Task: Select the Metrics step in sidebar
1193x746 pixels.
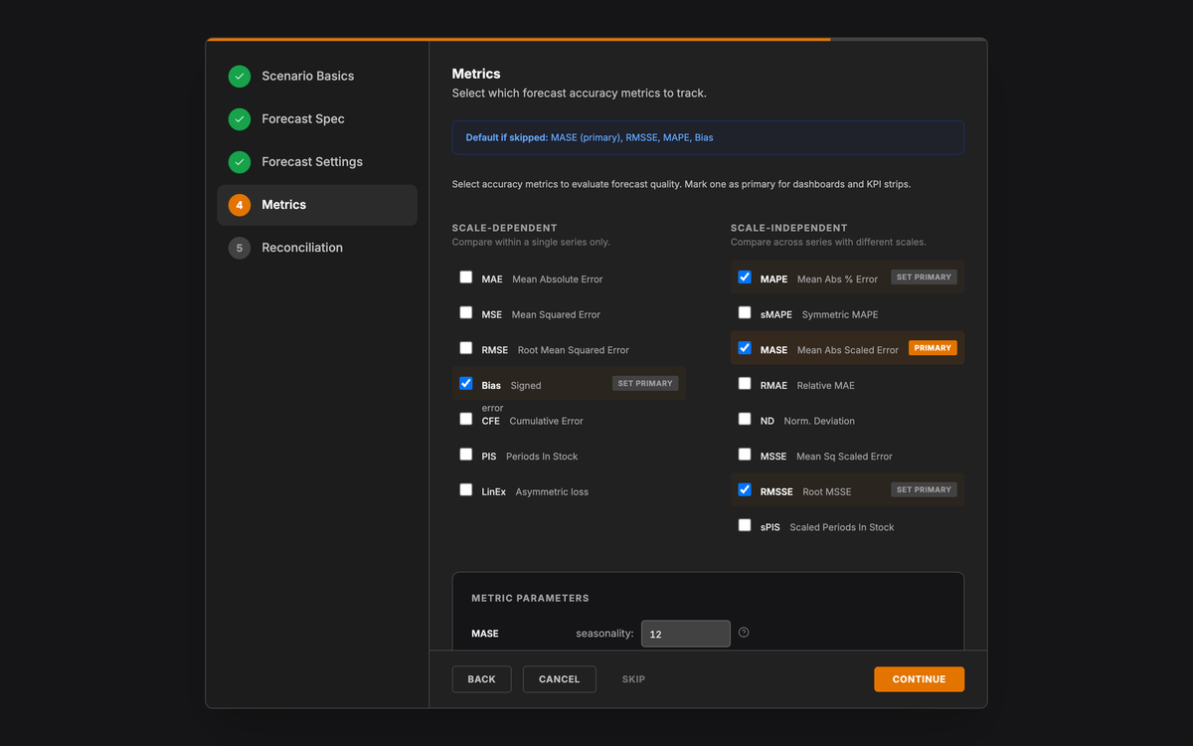Action: tap(317, 205)
